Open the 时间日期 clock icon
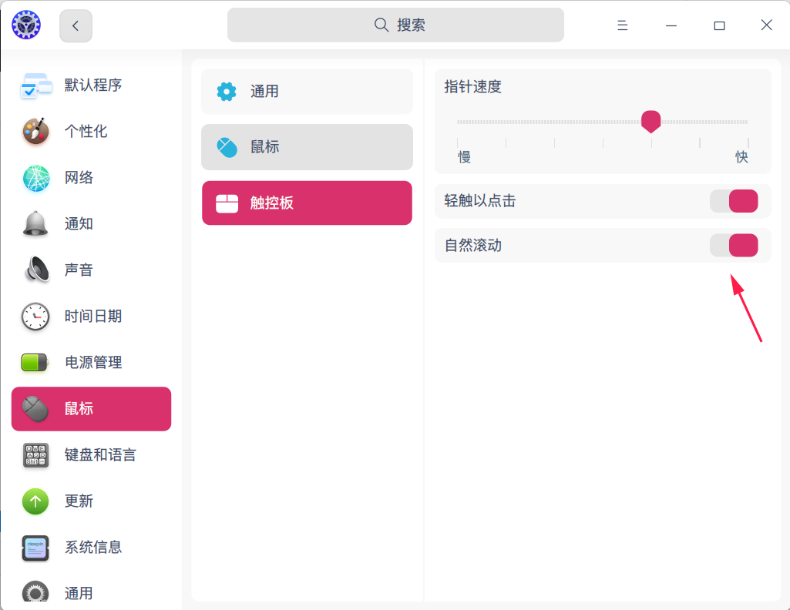790x610 pixels. point(34,316)
